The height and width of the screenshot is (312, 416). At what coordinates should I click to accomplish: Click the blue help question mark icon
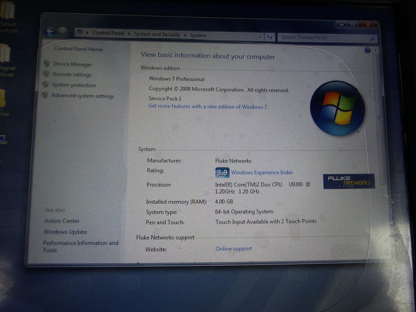(367, 50)
